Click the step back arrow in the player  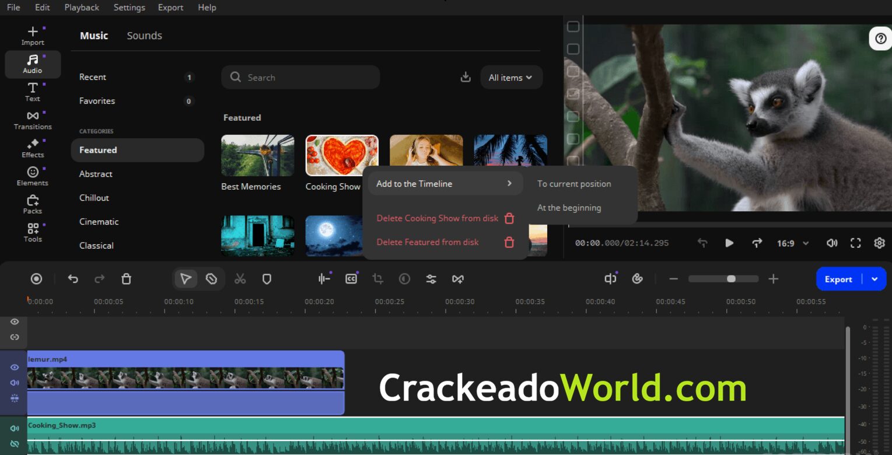click(x=702, y=243)
